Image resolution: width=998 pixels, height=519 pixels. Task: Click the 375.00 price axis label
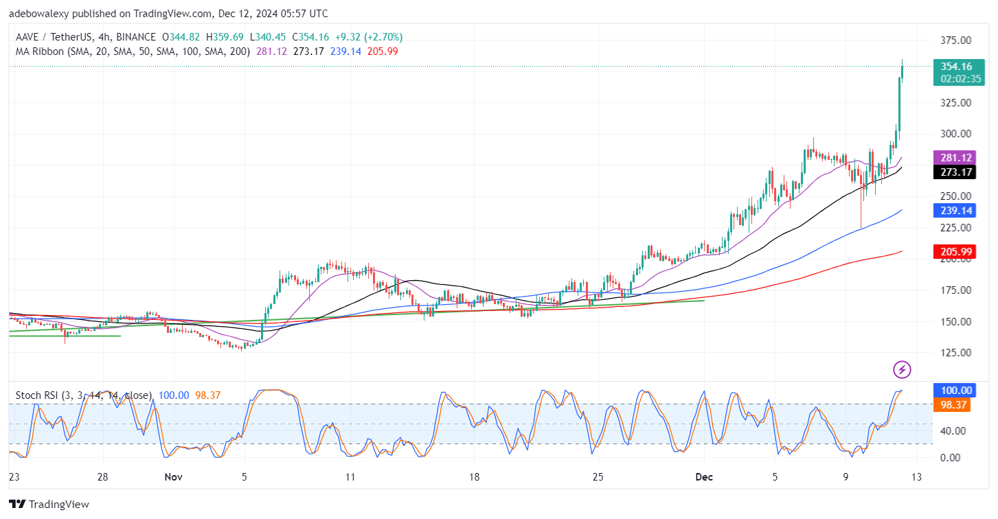click(955, 41)
